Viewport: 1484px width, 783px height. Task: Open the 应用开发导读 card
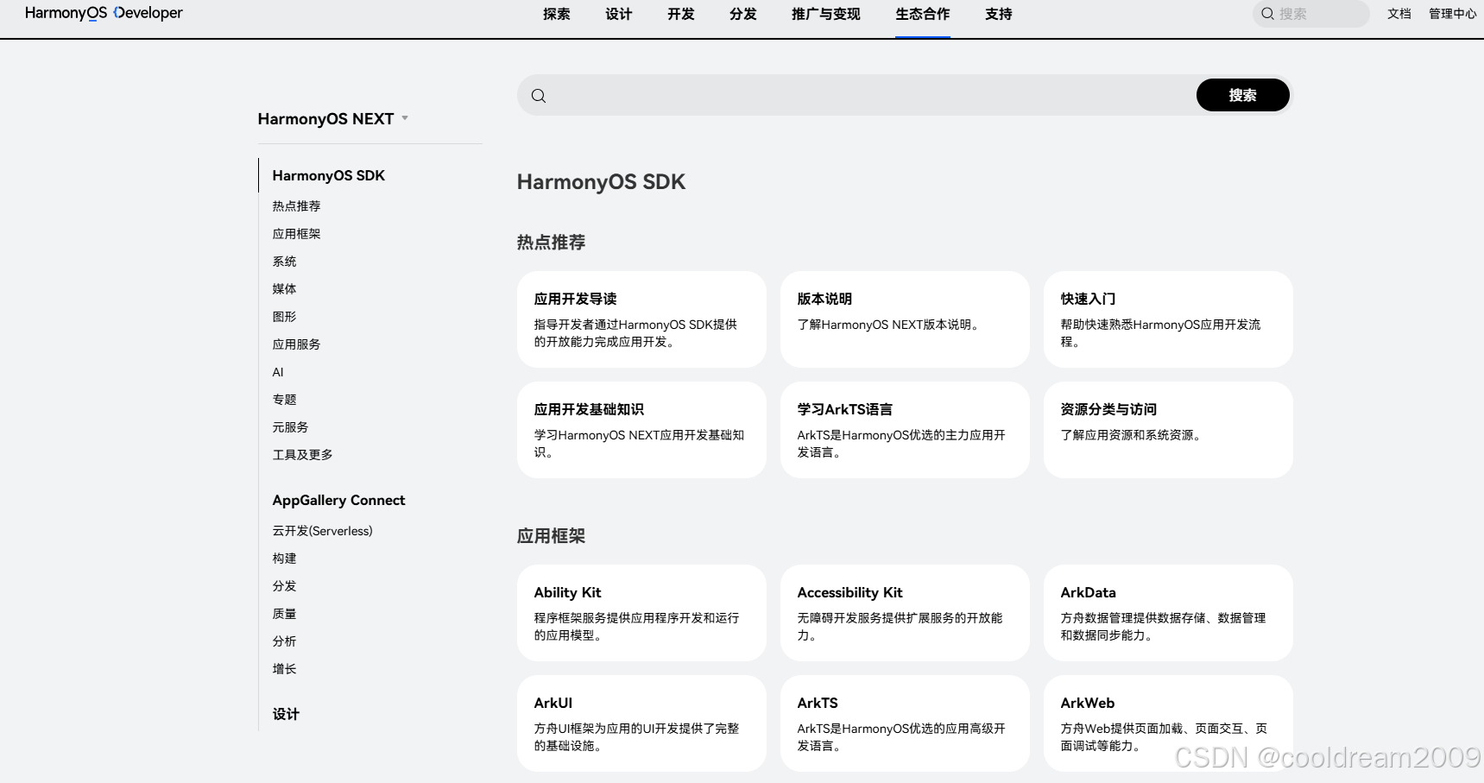click(x=641, y=319)
